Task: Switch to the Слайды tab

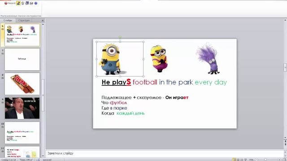Action: (8, 20)
